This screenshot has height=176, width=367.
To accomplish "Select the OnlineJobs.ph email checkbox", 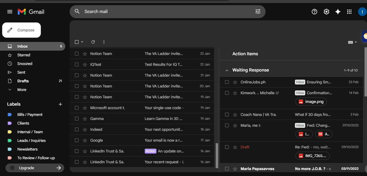I will pyautogui.click(x=227, y=82).
